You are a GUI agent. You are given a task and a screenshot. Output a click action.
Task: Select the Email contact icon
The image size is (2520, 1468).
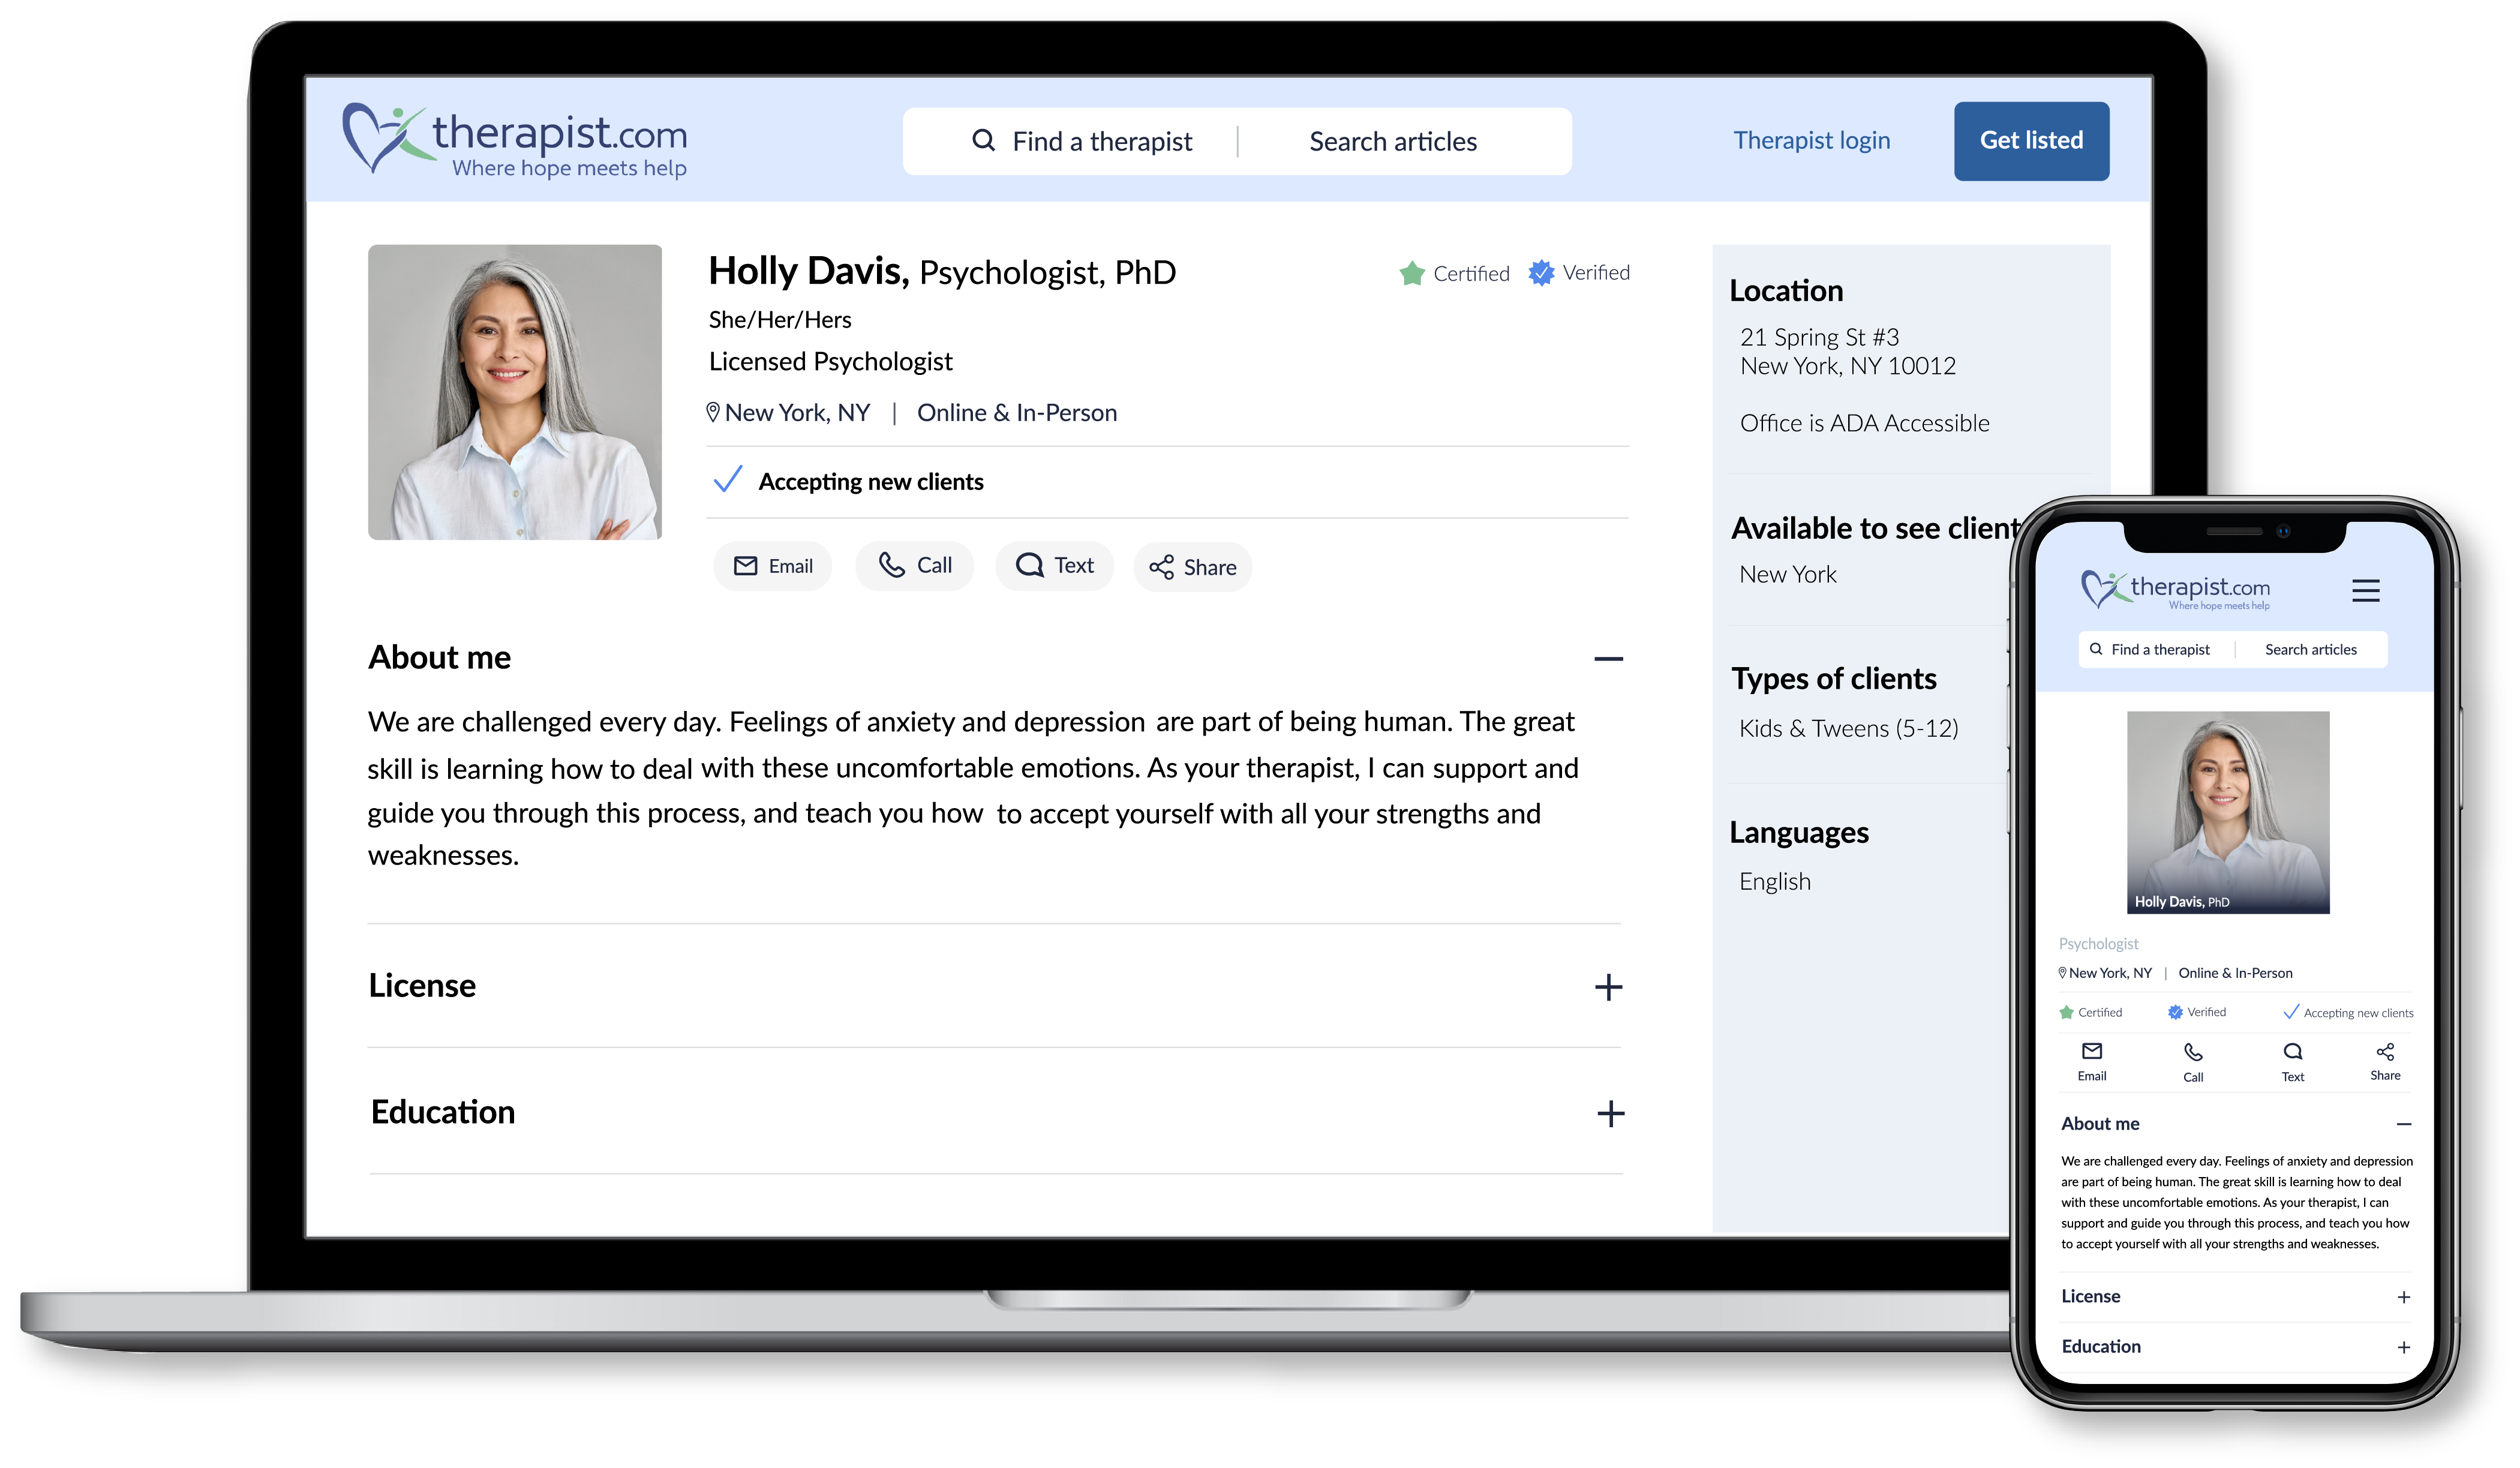tap(746, 565)
